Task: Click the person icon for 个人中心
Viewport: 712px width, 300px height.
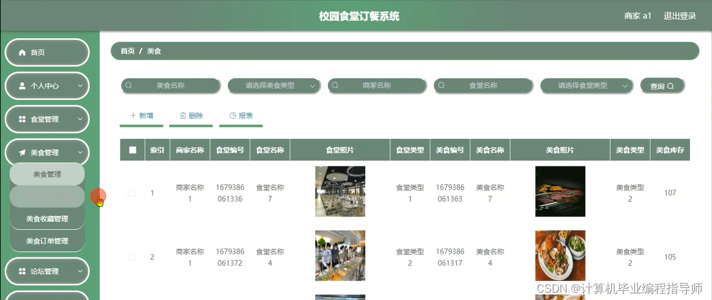Action: click(x=22, y=85)
